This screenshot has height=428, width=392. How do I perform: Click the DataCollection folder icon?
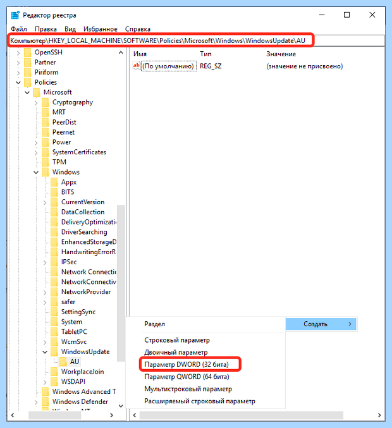tap(54, 212)
